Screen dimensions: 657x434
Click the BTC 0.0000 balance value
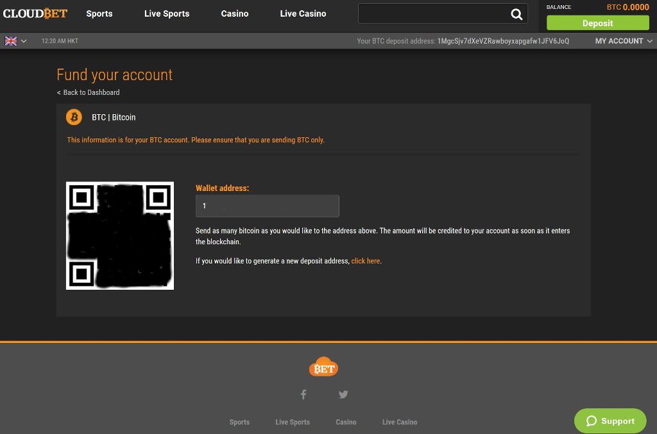(627, 7)
